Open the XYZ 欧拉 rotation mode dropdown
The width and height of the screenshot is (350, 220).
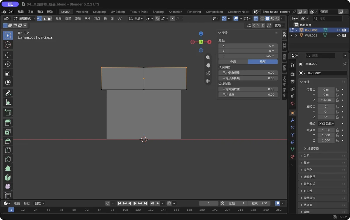[326, 124]
